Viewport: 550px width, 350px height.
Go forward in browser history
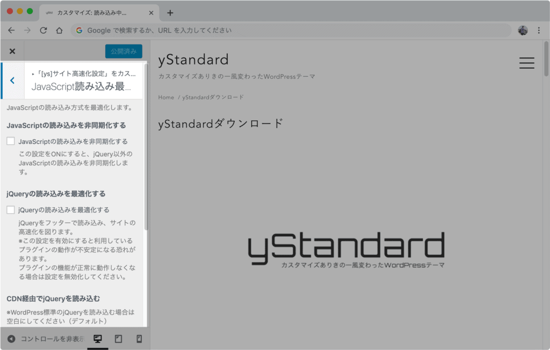[27, 31]
